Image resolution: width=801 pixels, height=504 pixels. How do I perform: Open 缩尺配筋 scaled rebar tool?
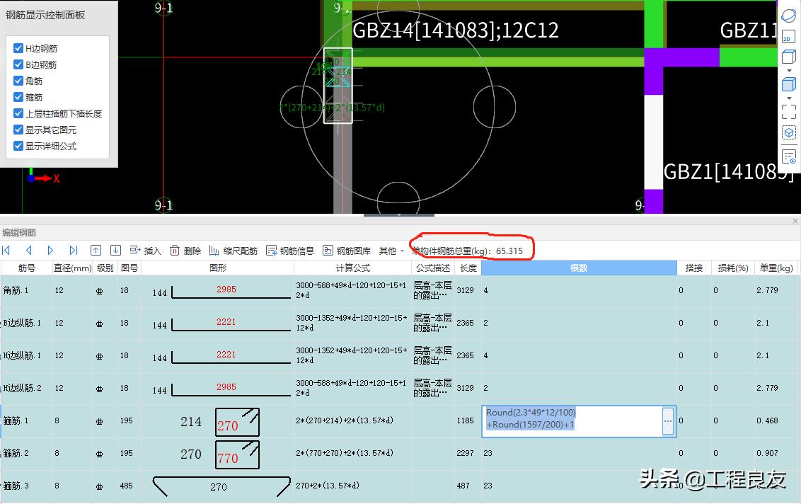233,251
